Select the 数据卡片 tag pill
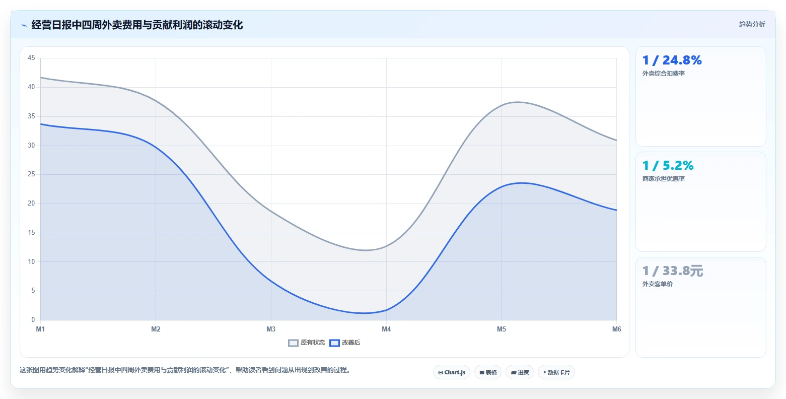The image size is (786, 399). click(x=556, y=372)
